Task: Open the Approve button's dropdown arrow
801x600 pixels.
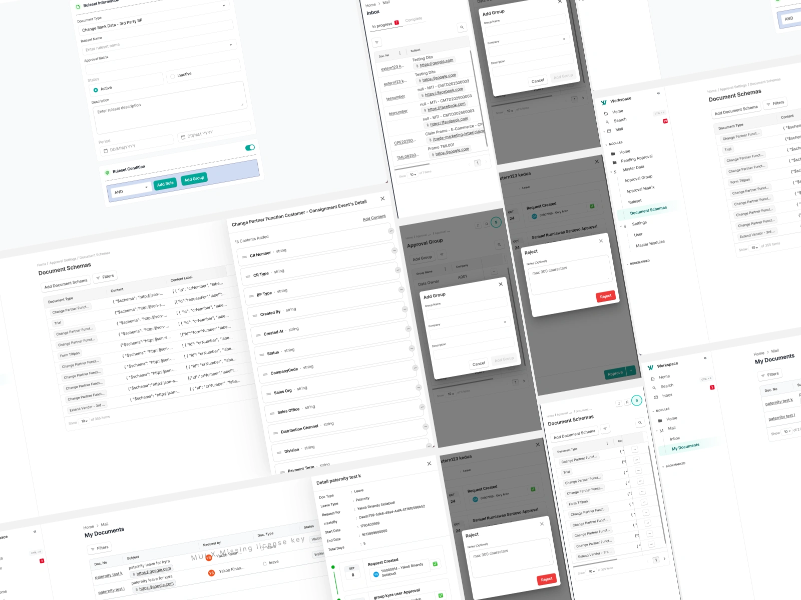Action: [631, 370]
